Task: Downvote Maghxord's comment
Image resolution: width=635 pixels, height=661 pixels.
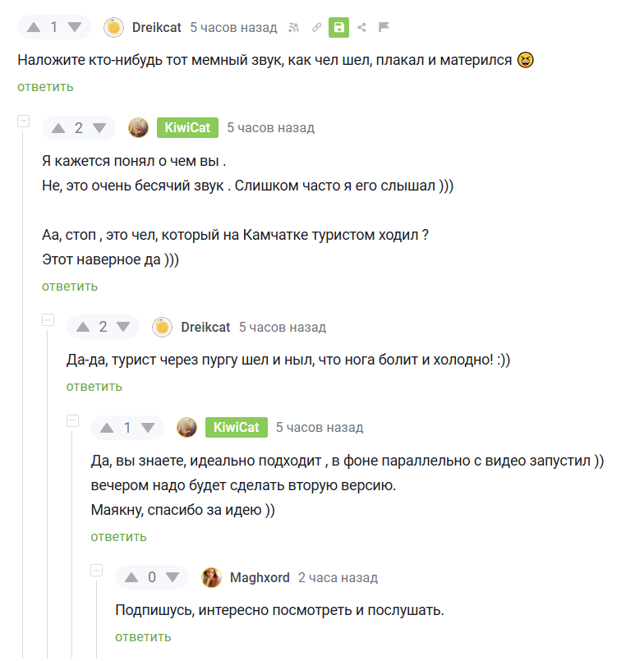Action: point(172,577)
